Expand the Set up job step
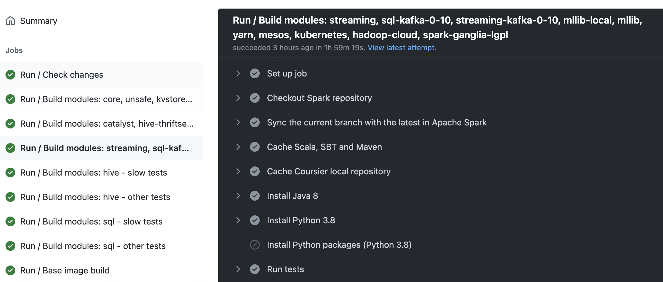The height and width of the screenshot is (282, 663). 238,73
